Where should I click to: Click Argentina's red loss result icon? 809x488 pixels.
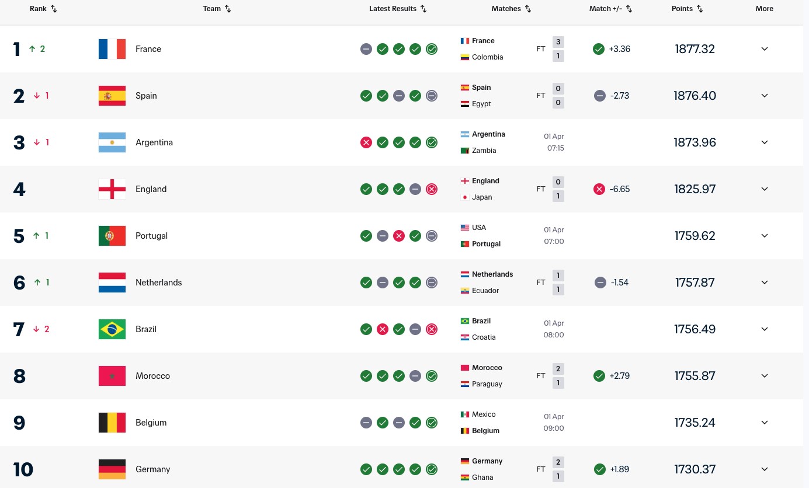pyautogui.click(x=366, y=142)
